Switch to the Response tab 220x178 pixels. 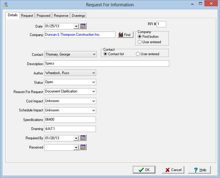(x=61, y=16)
